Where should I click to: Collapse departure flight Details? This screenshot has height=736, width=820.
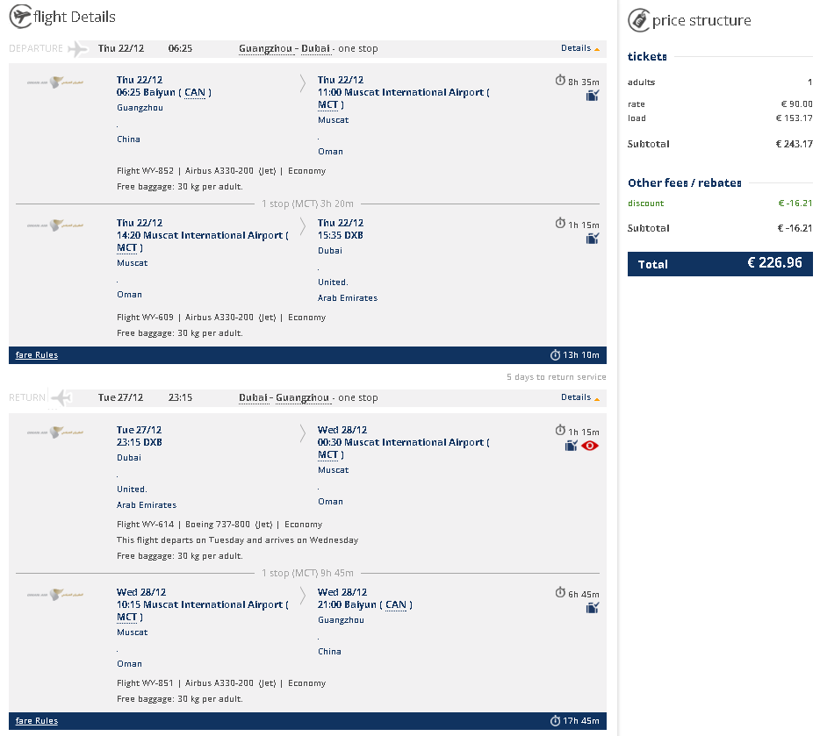point(580,48)
